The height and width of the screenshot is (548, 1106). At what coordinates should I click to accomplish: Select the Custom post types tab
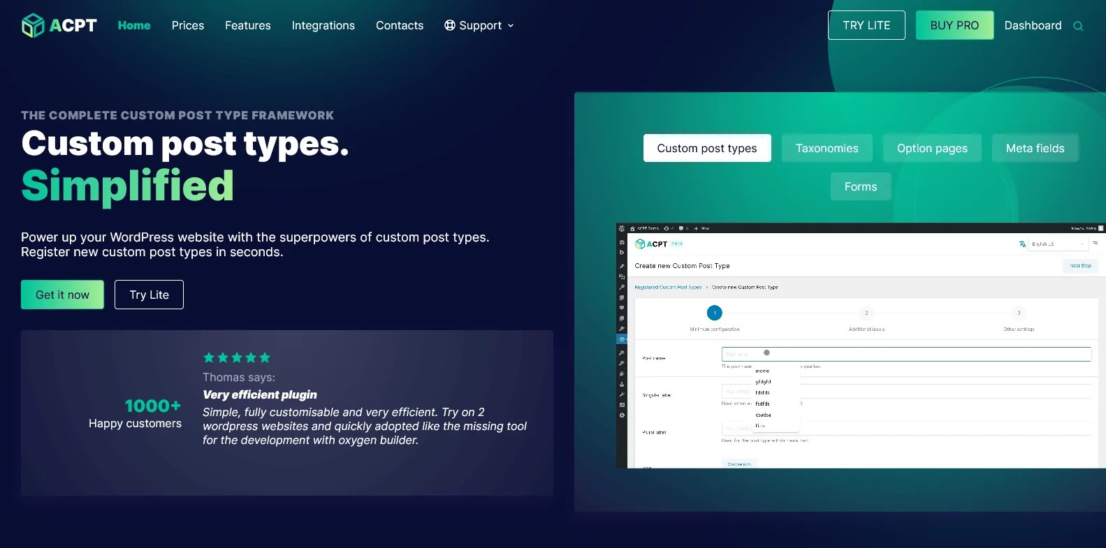(707, 148)
